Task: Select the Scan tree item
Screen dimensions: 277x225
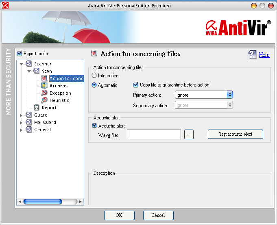Action: click(x=47, y=71)
